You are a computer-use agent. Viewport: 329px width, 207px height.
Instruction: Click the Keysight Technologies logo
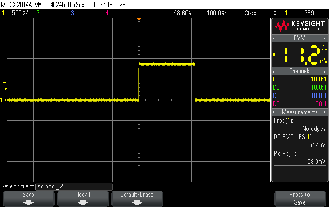300,26
